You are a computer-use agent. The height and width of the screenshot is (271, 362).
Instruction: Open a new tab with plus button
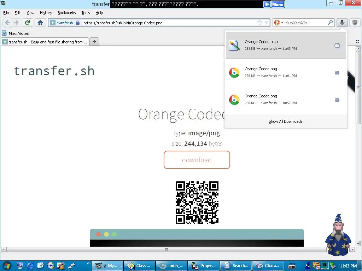pos(94,42)
